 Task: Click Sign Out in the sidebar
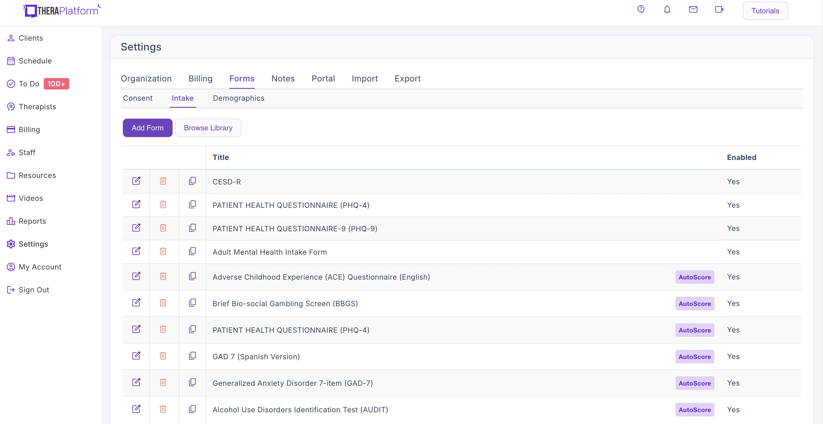point(34,290)
